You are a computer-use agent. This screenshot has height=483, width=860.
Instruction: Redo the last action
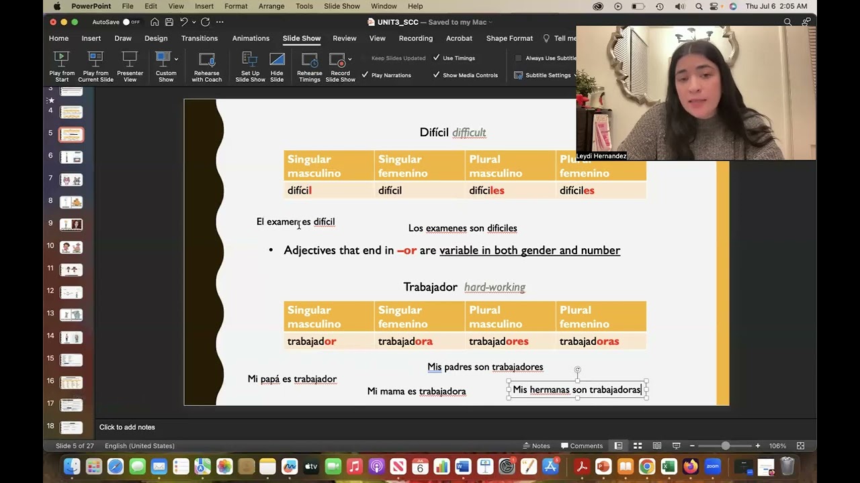tap(205, 22)
